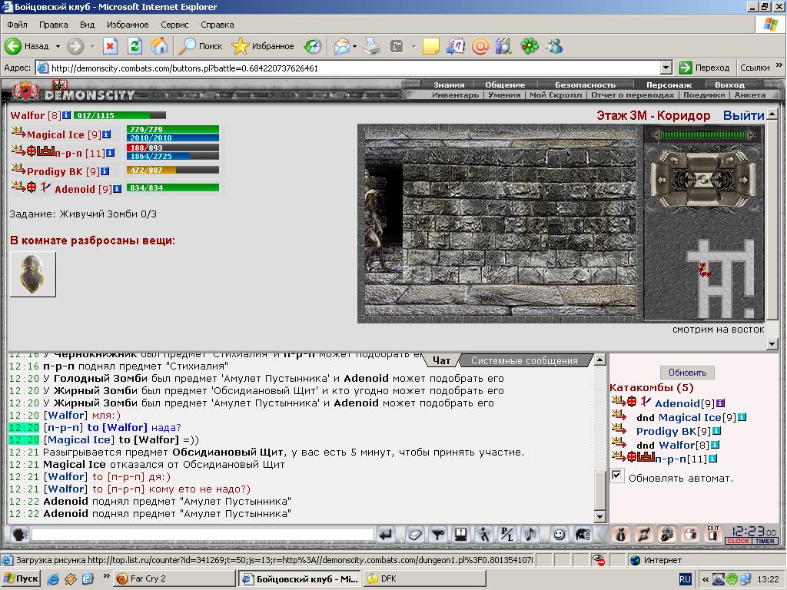This screenshot has width=787, height=590.
Task: Open info icon beside Magical Ice [9] in party list
Action: click(106, 134)
